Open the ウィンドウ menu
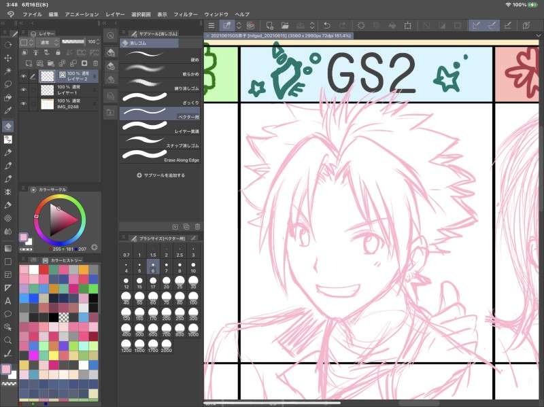544x407 pixels. click(x=216, y=14)
